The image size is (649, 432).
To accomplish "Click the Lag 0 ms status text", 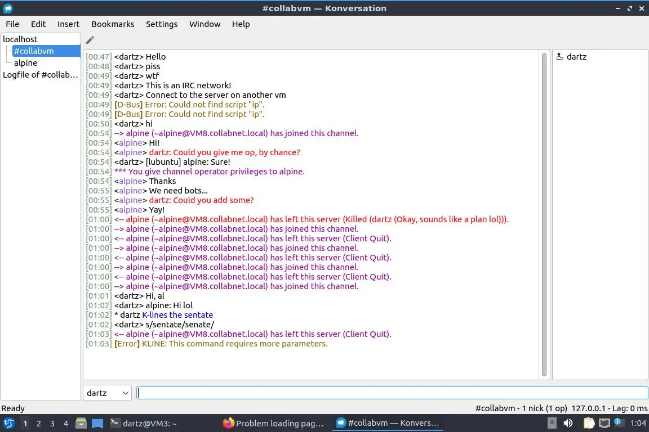I will (628, 408).
